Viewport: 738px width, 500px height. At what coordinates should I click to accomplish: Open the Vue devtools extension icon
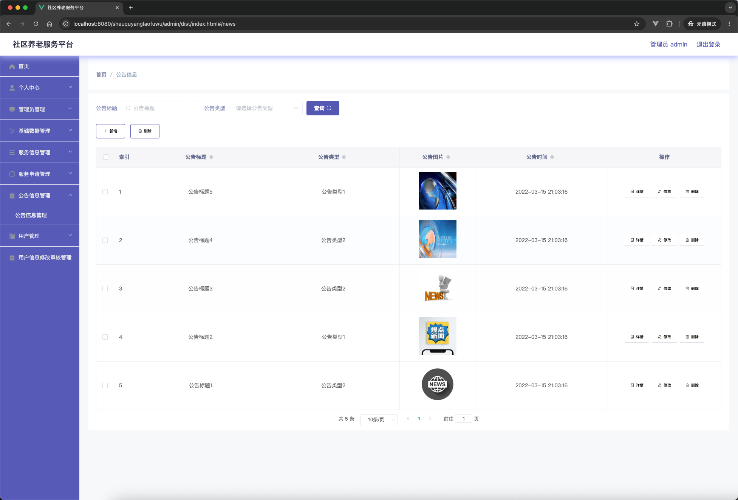pos(656,24)
